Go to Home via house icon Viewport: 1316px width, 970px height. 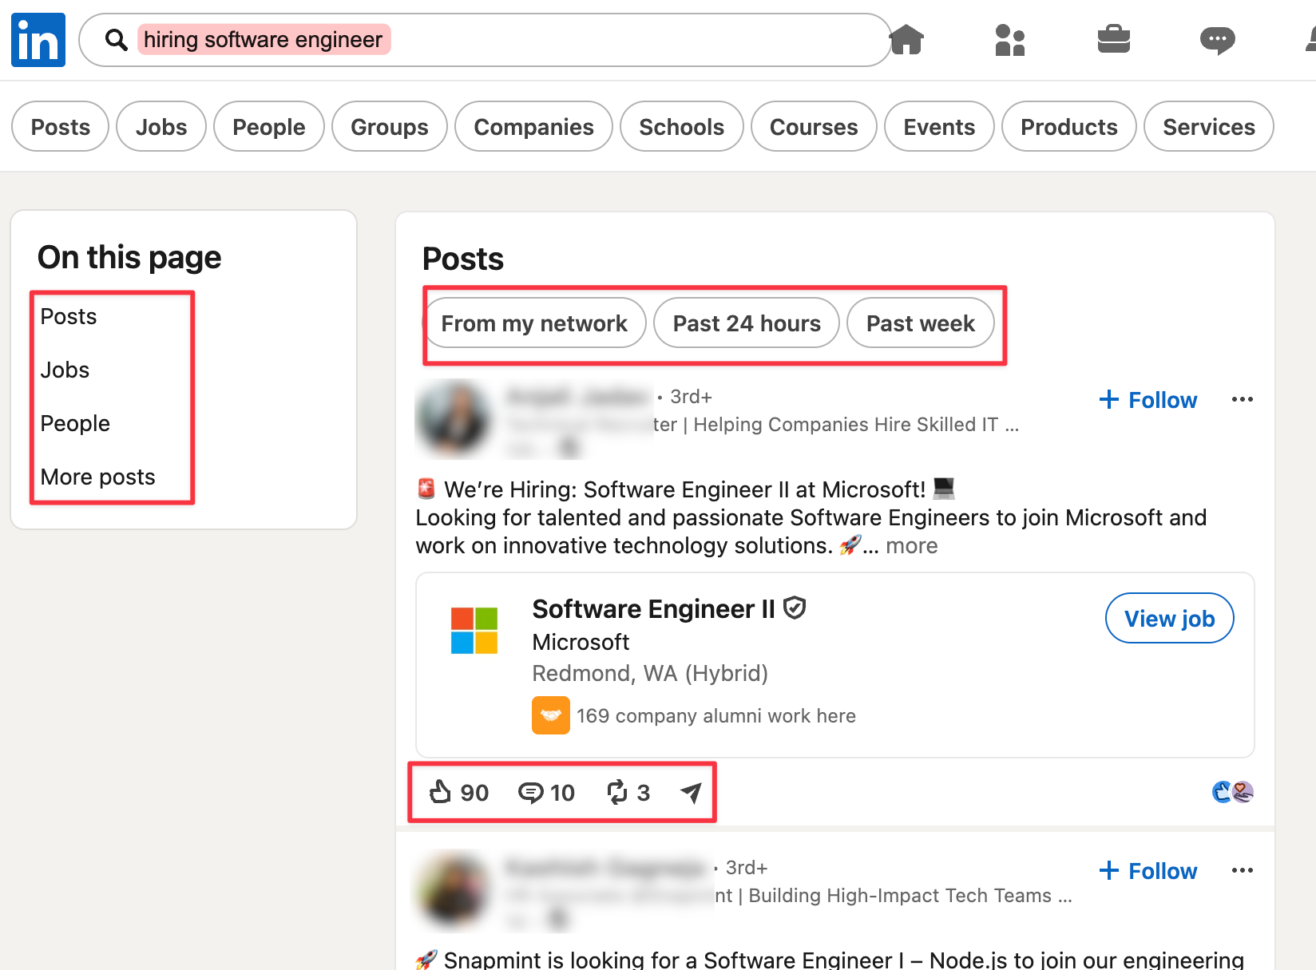(x=906, y=39)
